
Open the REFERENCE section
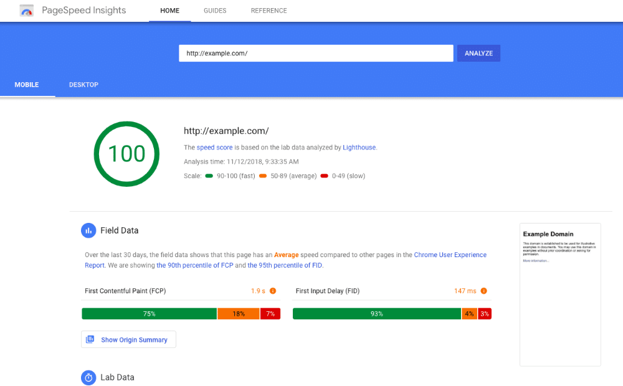[x=269, y=11]
